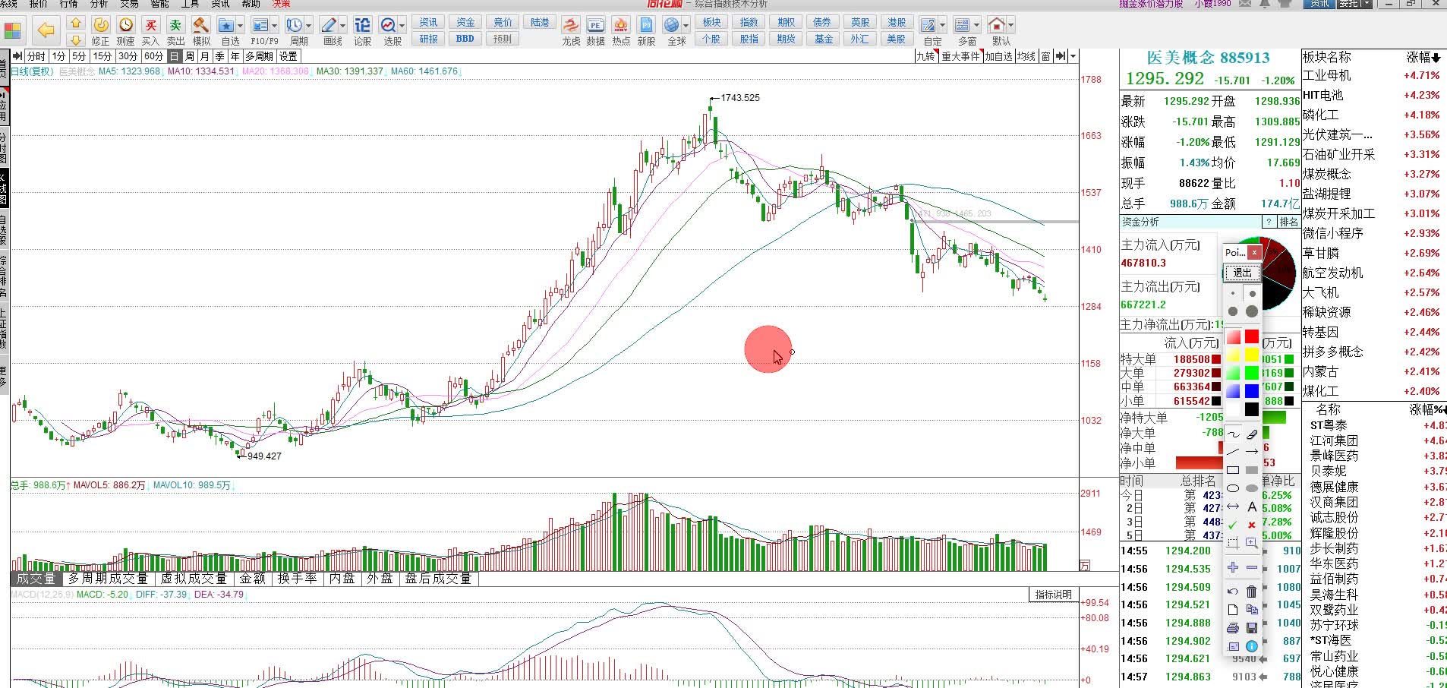Select the hollow ellipse drawing tool

click(1233, 488)
